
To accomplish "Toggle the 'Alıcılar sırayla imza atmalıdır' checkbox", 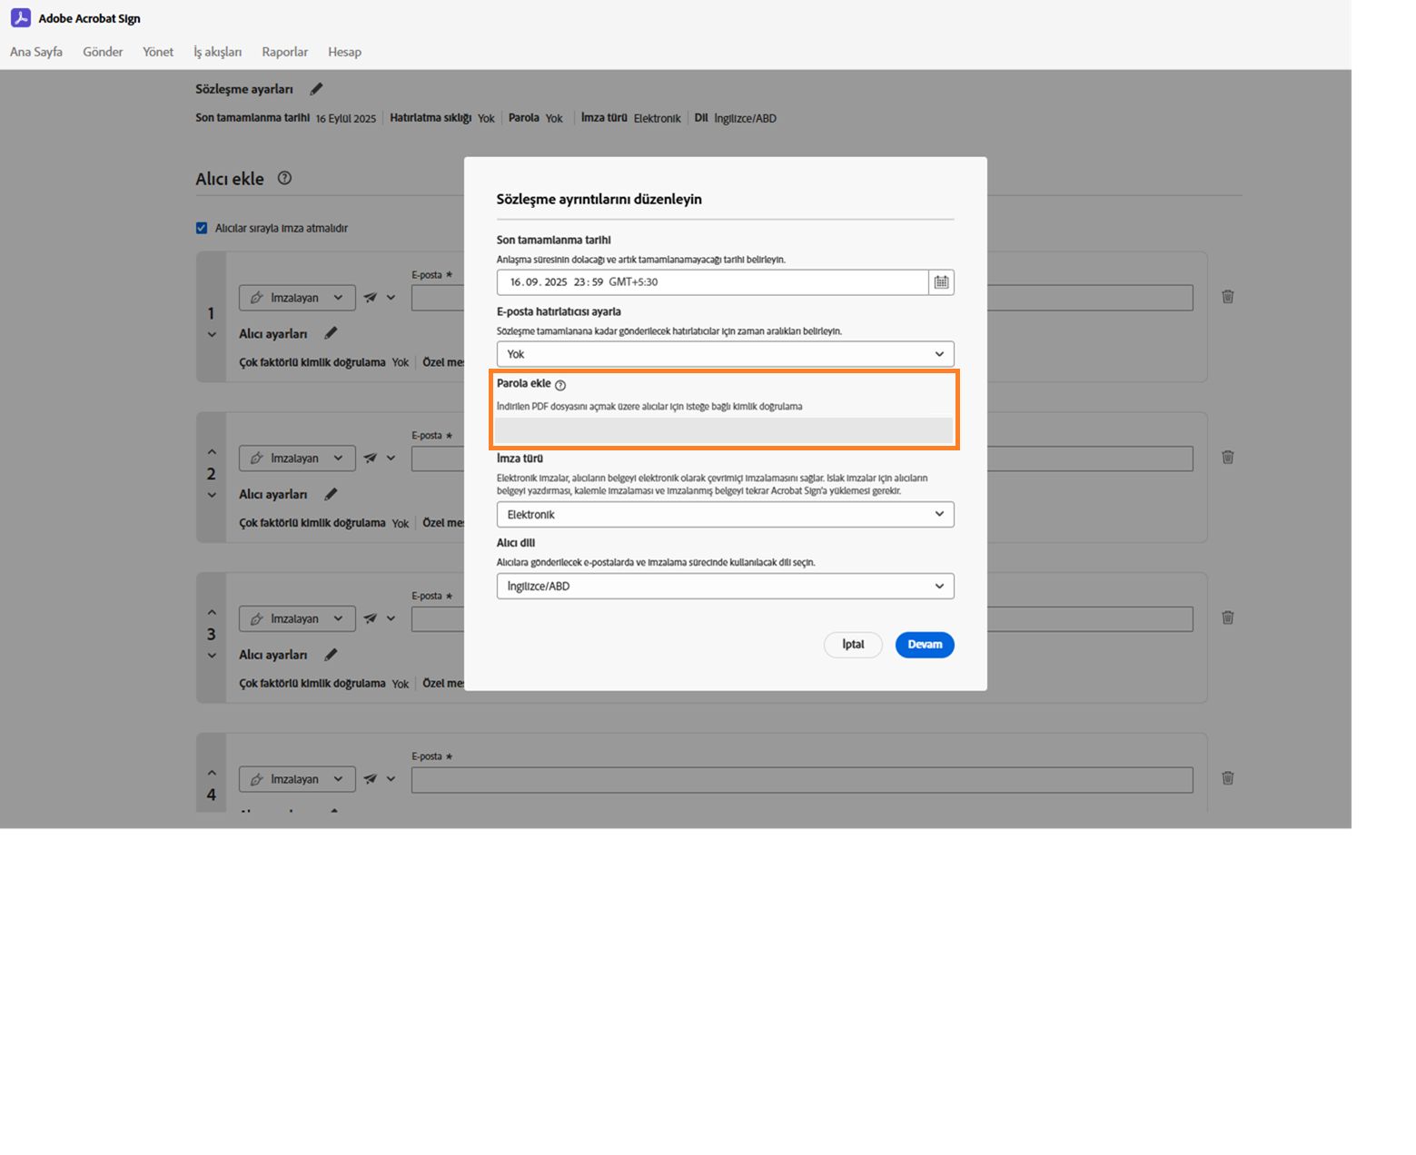I will 202,228.
